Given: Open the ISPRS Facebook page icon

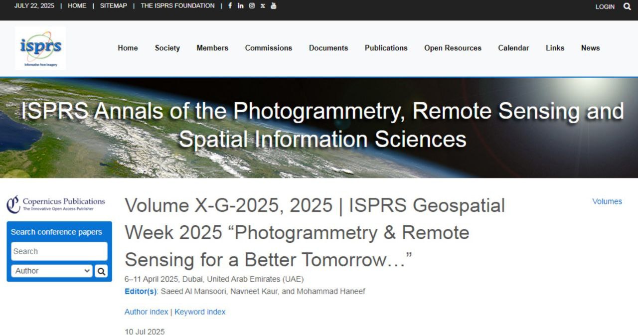Looking at the screenshot, I should 230,6.
